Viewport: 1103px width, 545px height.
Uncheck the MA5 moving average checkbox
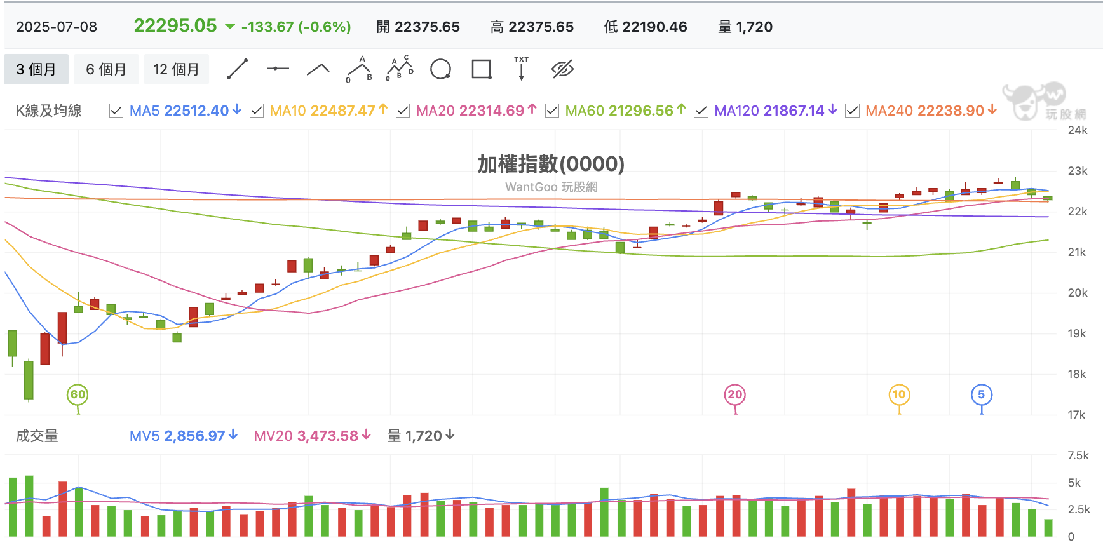coord(116,111)
